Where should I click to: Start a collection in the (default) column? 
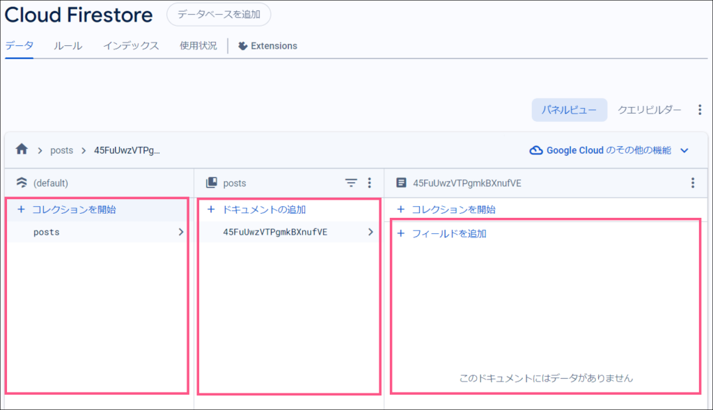point(74,210)
